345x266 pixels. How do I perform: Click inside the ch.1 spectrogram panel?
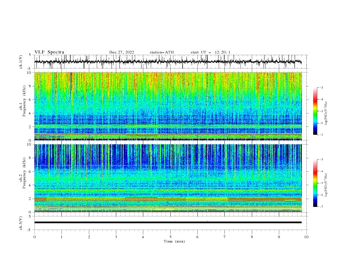point(168,106)
